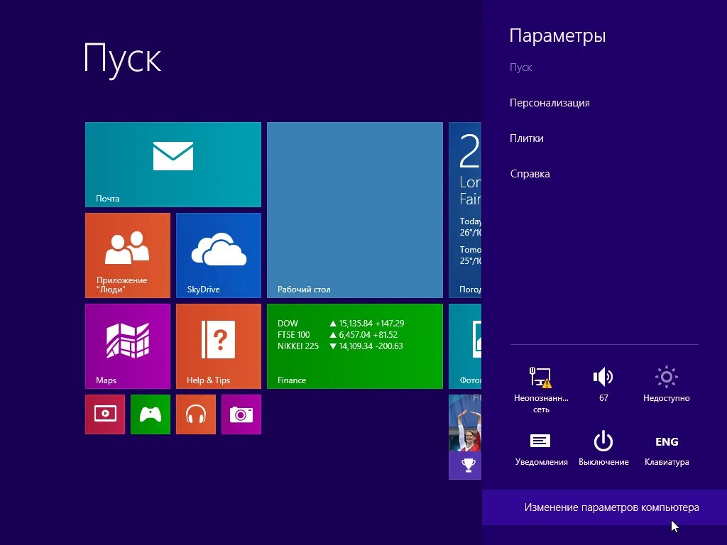
Task: Open the Рабочий стол desktop tile
Action: click(x=355, y=210)
